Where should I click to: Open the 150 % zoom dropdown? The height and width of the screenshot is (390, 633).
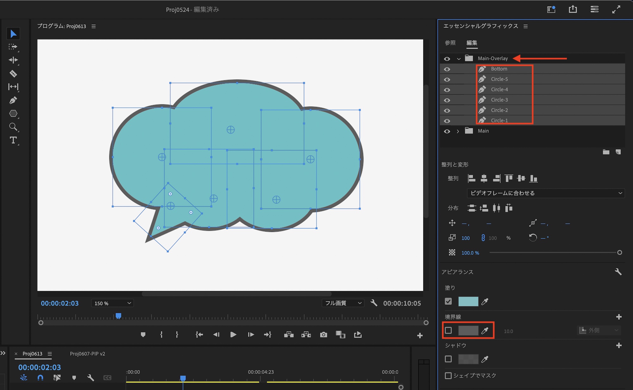tap(112, 303)
